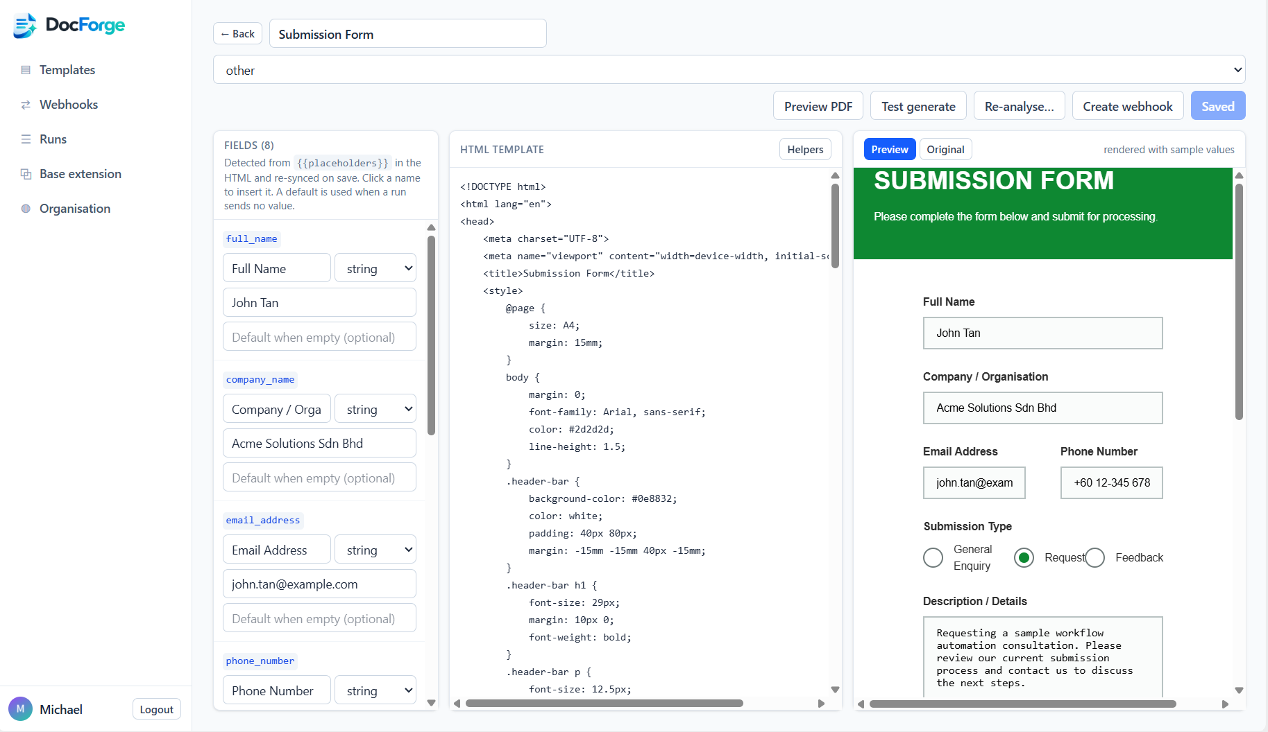Click the HTML template vertical scrollbar
This screenshot has height=732, width=1268.
(835, 226)
